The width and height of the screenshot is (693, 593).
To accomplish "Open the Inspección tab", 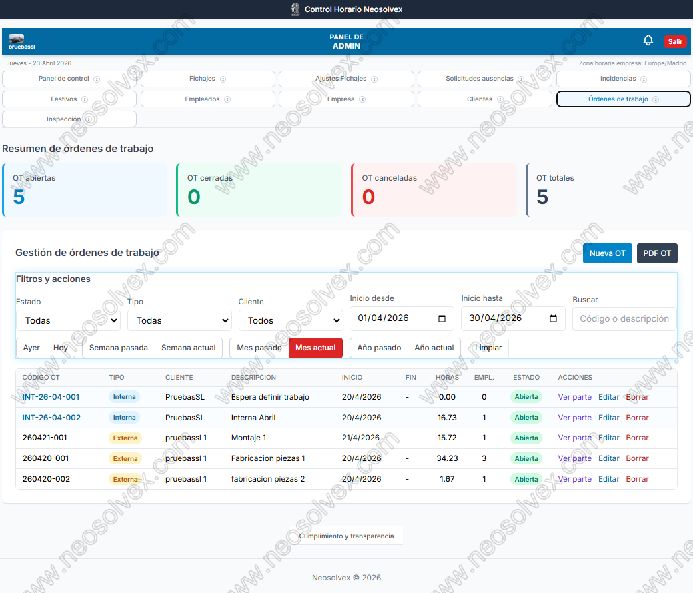I will [x=69, y=119].
